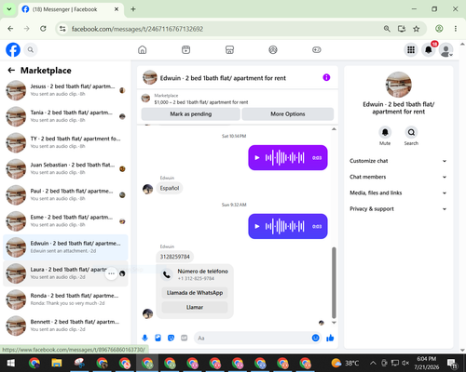The width and height of the screenshot is (466, 372).
Task: Open Bennett conversation in list
Action: click(65, 325)
